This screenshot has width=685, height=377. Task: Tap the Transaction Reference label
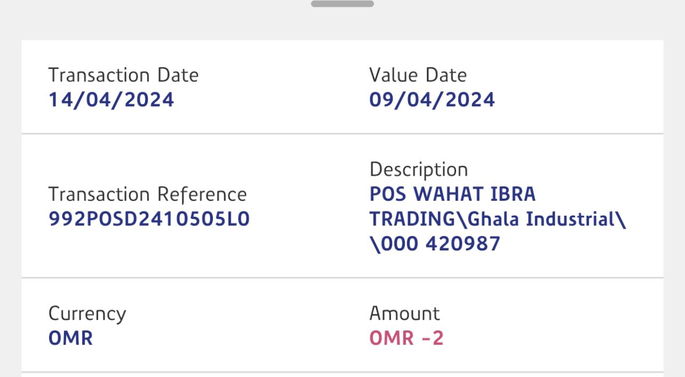(147, 194)
